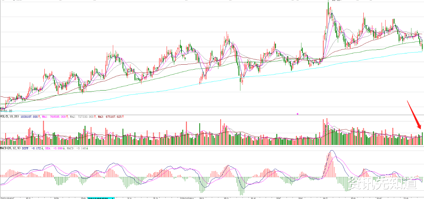Click the small magenta triangle marker
The width and height of the screenshot is (424, 199).
297,114
